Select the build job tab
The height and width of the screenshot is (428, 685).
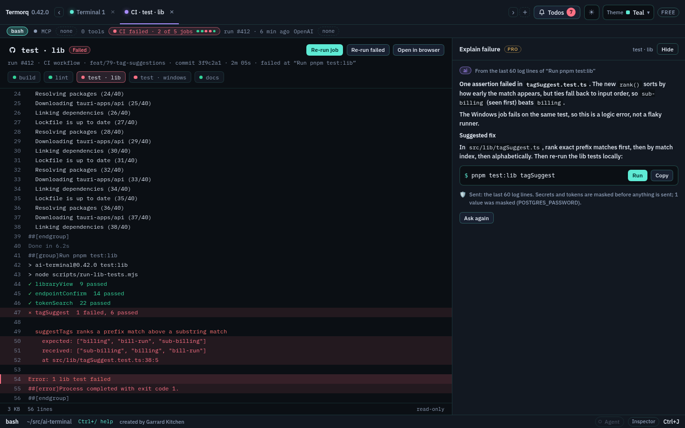coord(24,78)
